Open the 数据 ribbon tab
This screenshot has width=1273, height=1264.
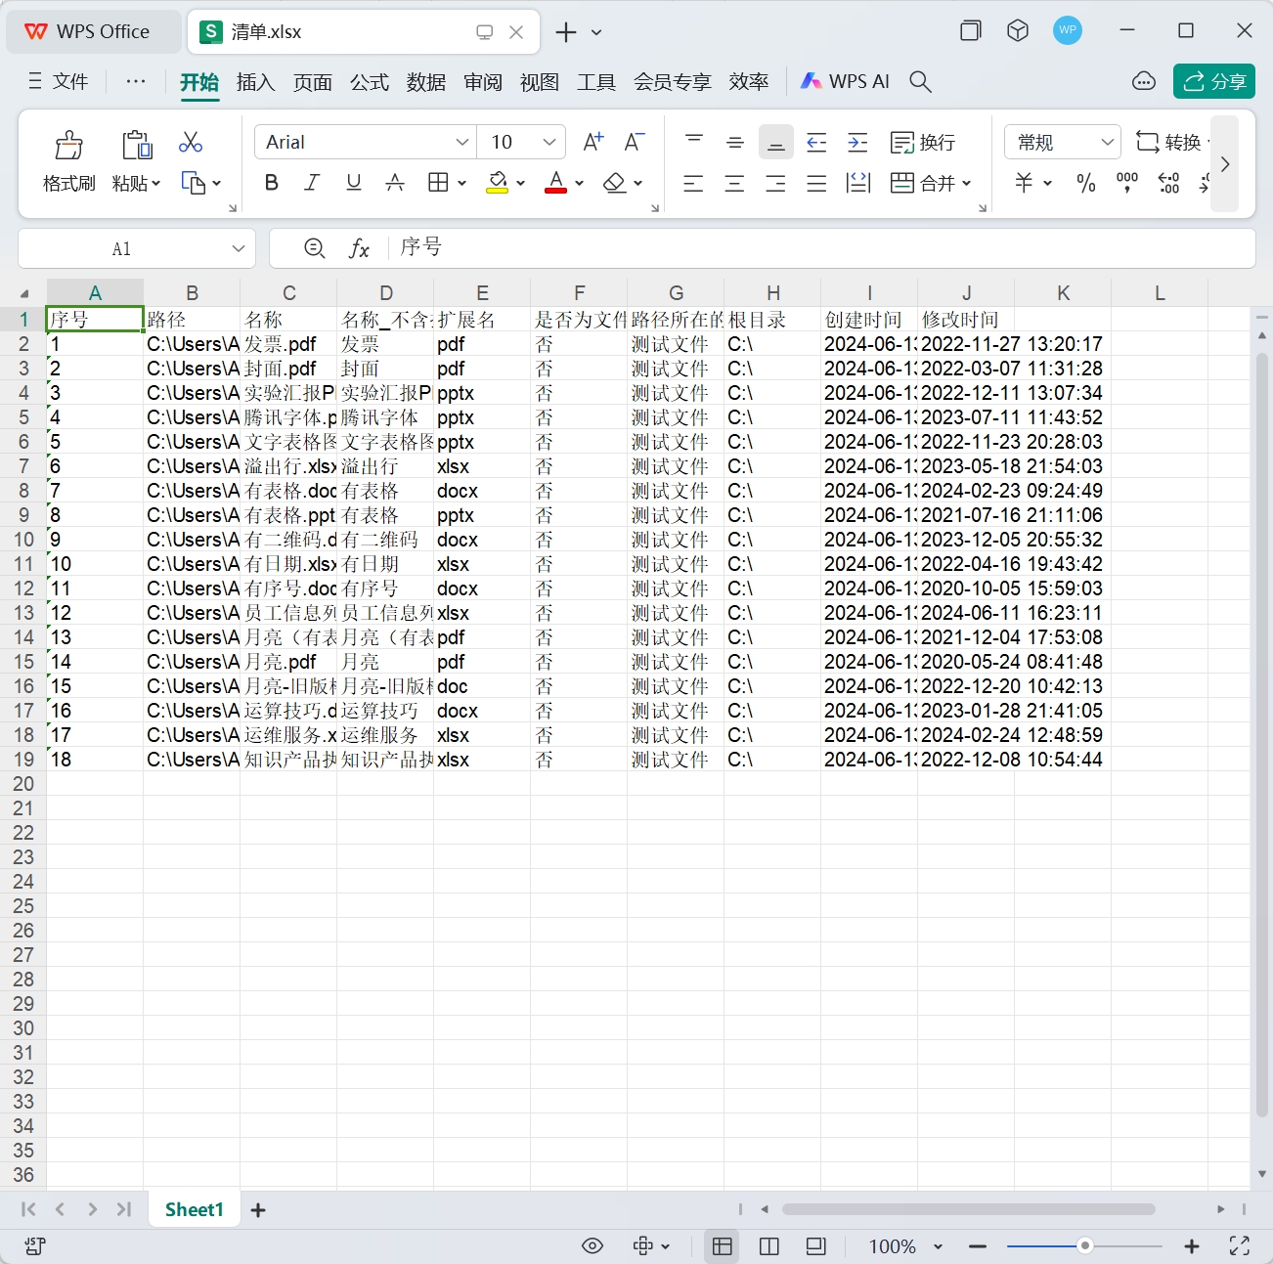pos(425,82)
